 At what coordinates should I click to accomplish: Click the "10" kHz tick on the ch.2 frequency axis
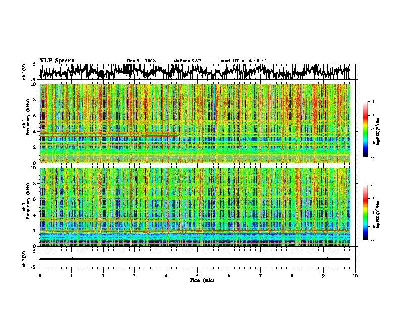(x=34, y=168)
